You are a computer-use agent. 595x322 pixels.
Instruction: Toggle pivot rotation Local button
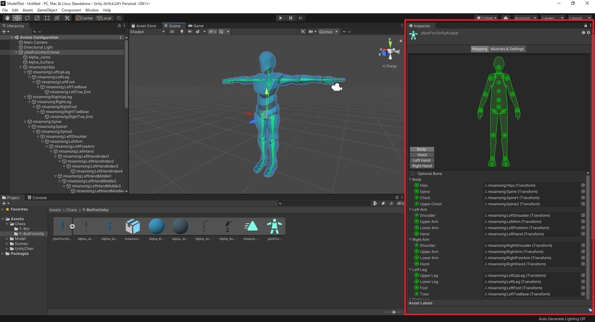[104, 18]
